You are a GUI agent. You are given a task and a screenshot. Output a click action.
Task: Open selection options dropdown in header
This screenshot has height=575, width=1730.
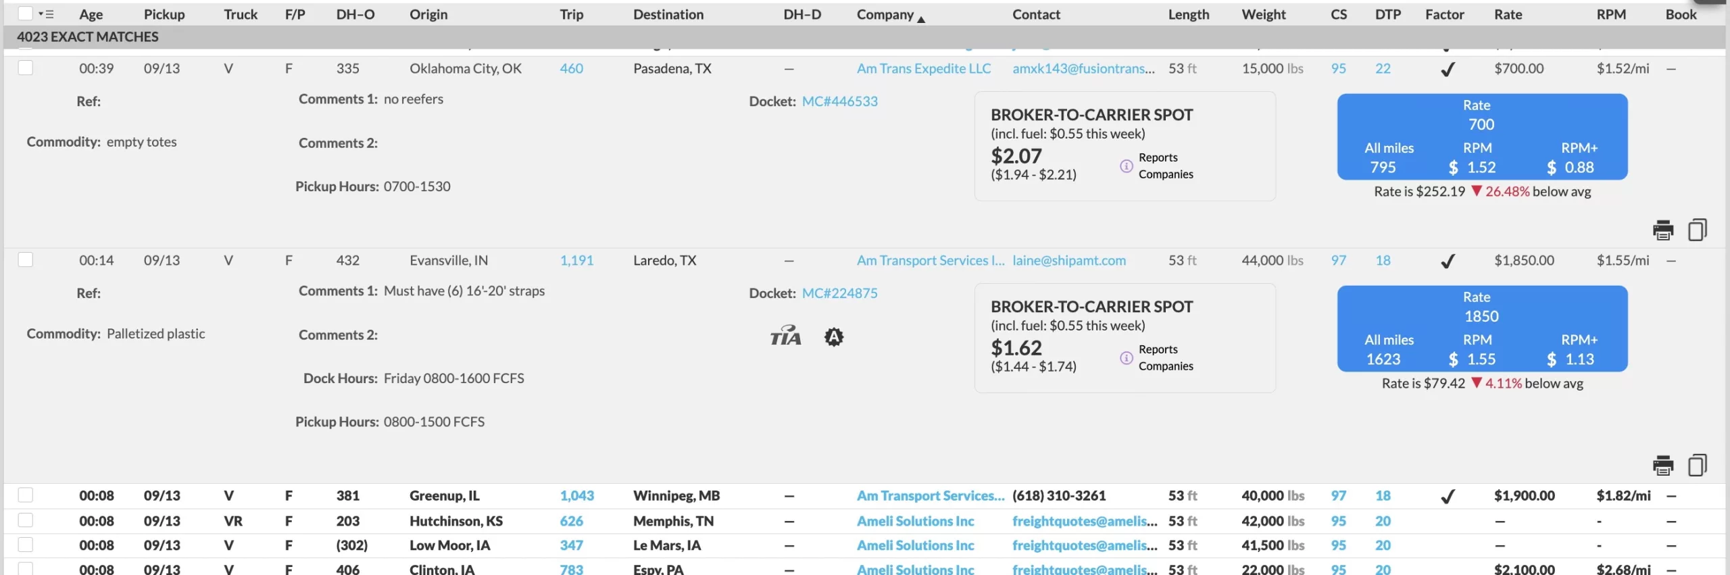(x=46, y=14)
